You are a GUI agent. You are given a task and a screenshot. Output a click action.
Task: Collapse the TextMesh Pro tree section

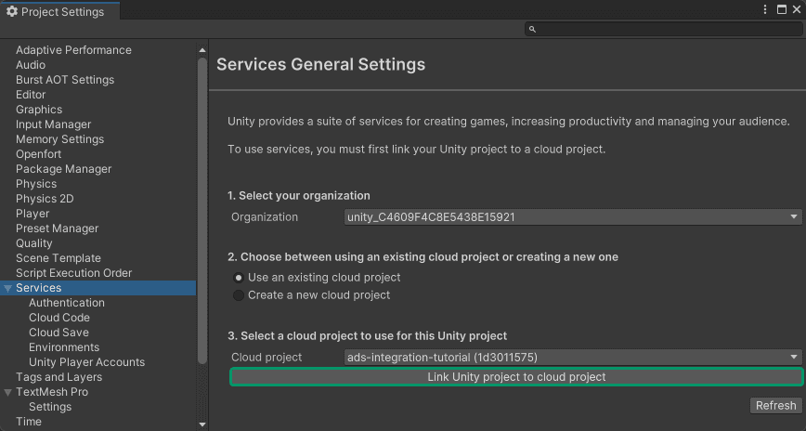(x=7, y=392)
